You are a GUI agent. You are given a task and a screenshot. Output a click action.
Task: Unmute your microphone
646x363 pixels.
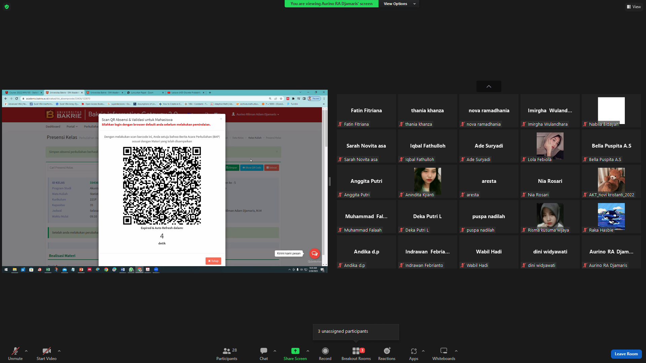[x=15, y=354]
